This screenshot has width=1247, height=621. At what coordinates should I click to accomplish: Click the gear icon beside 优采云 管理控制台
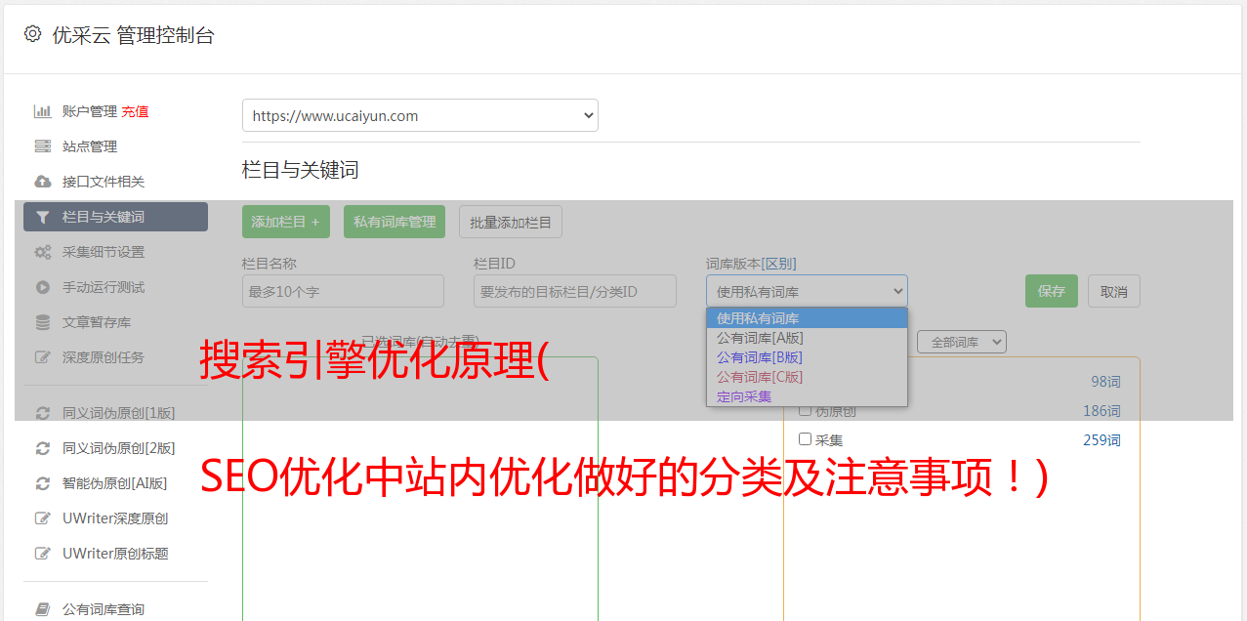(x=32, y=34)
